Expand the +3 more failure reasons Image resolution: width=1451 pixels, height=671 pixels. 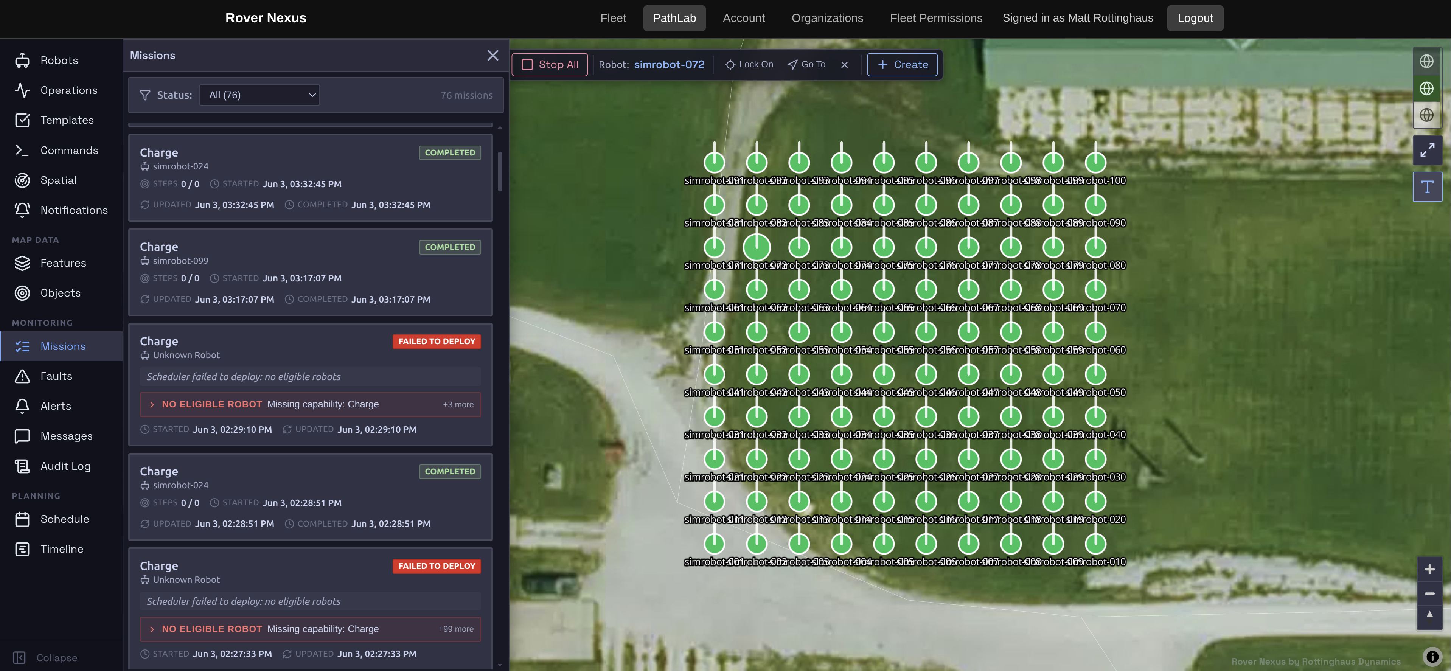[x=458, y=404]
